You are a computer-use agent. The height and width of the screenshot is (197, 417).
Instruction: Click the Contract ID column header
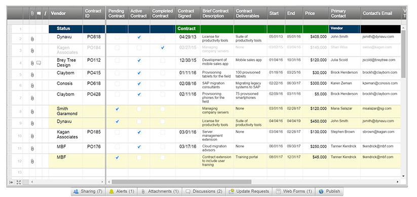(94, 14)
